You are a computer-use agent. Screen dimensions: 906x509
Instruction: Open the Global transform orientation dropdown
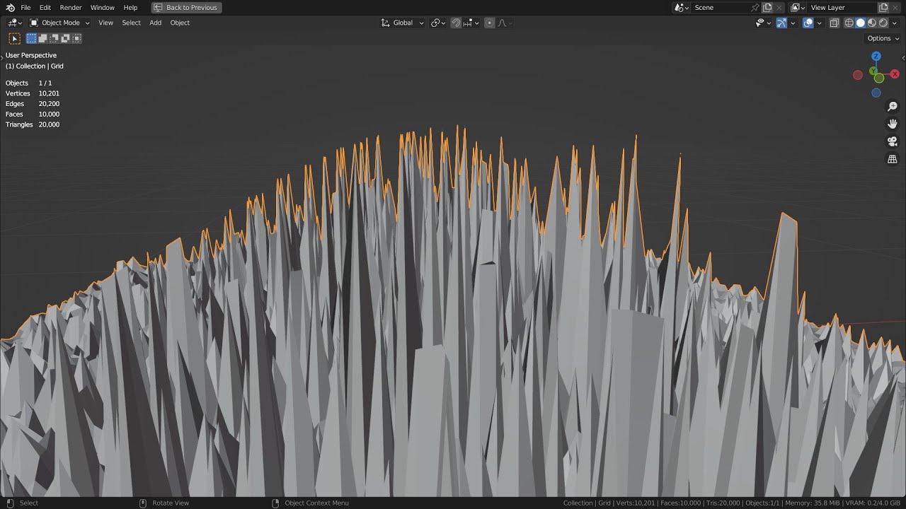pyautogui.click(x=403, y=23)
